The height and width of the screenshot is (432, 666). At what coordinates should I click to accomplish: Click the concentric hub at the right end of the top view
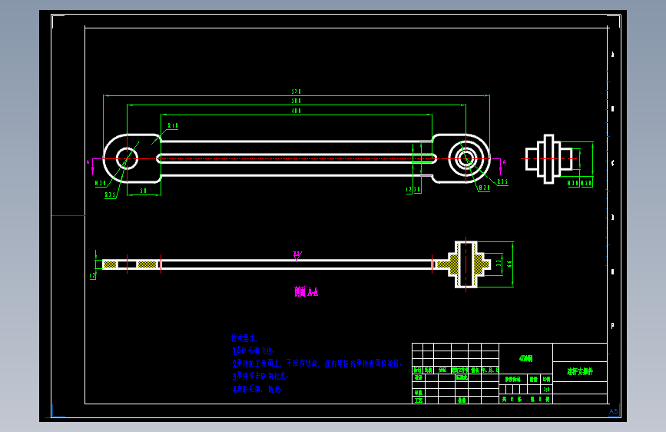[466, 158]
